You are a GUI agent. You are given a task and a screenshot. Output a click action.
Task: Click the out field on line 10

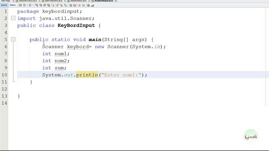pos(69,75)
